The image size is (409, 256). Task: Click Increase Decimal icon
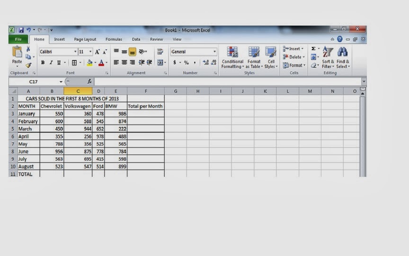coord(205,63)
